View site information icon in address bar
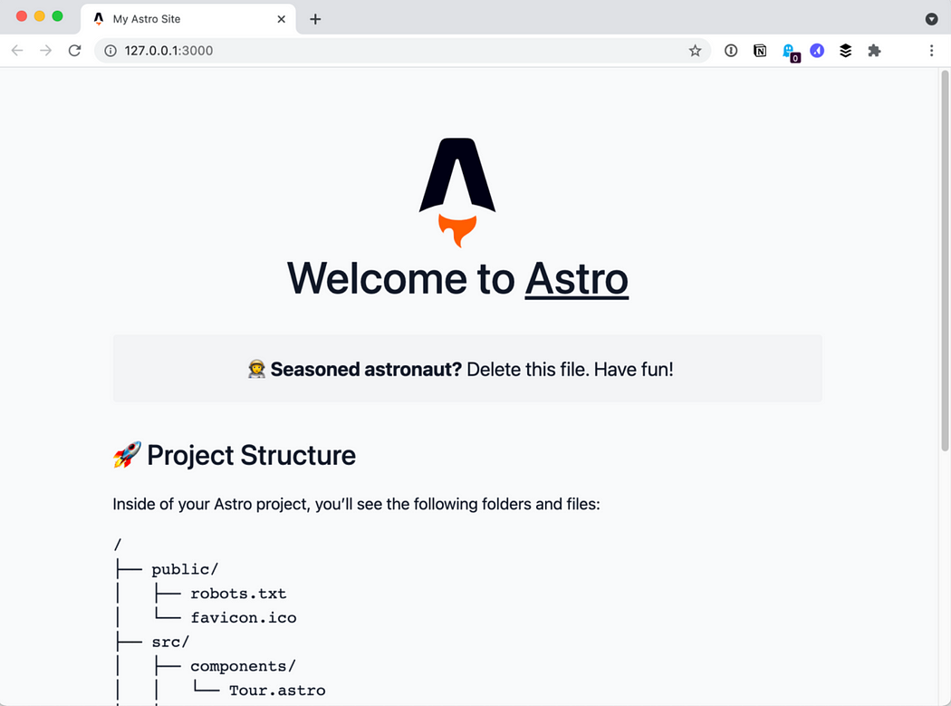The height and width of the screenshot is (706, 951). (x=110, y=51)
